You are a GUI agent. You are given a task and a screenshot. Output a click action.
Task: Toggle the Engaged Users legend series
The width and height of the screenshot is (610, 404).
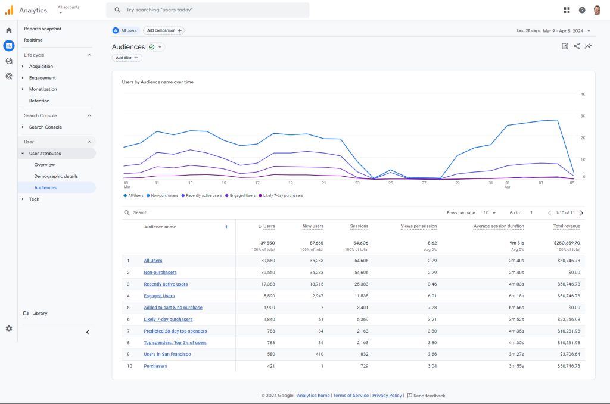coord(241,196)
